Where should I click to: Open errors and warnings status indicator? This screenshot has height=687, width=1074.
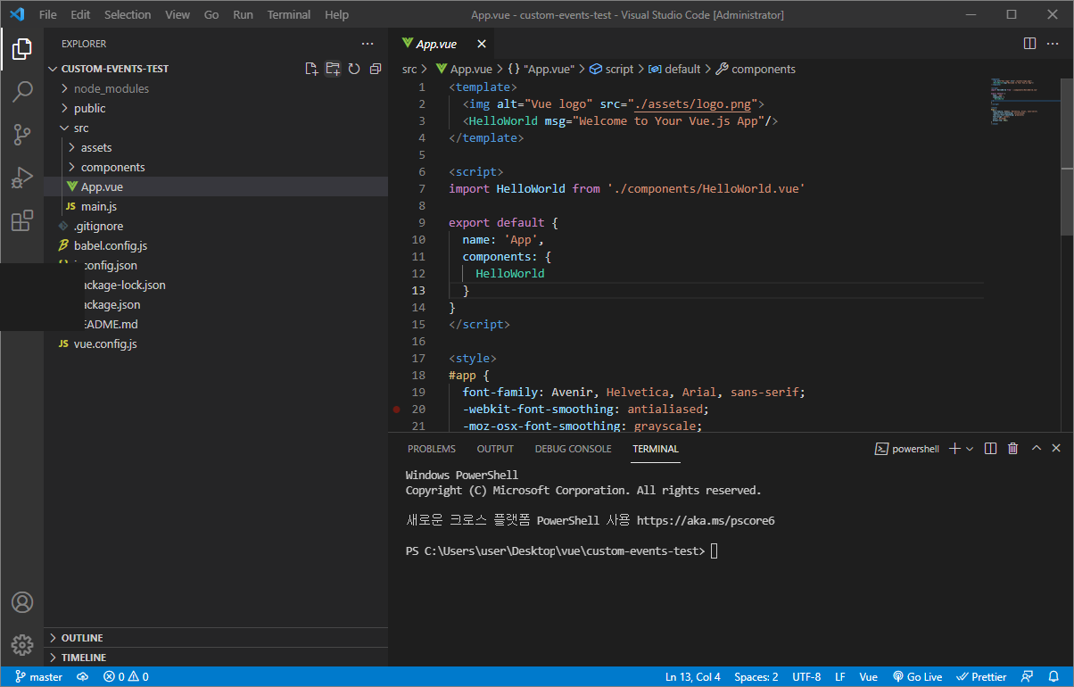tap(126, 677)
